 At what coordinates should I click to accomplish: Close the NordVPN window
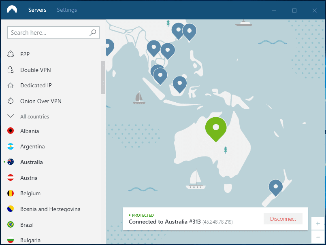pos(315,11)
